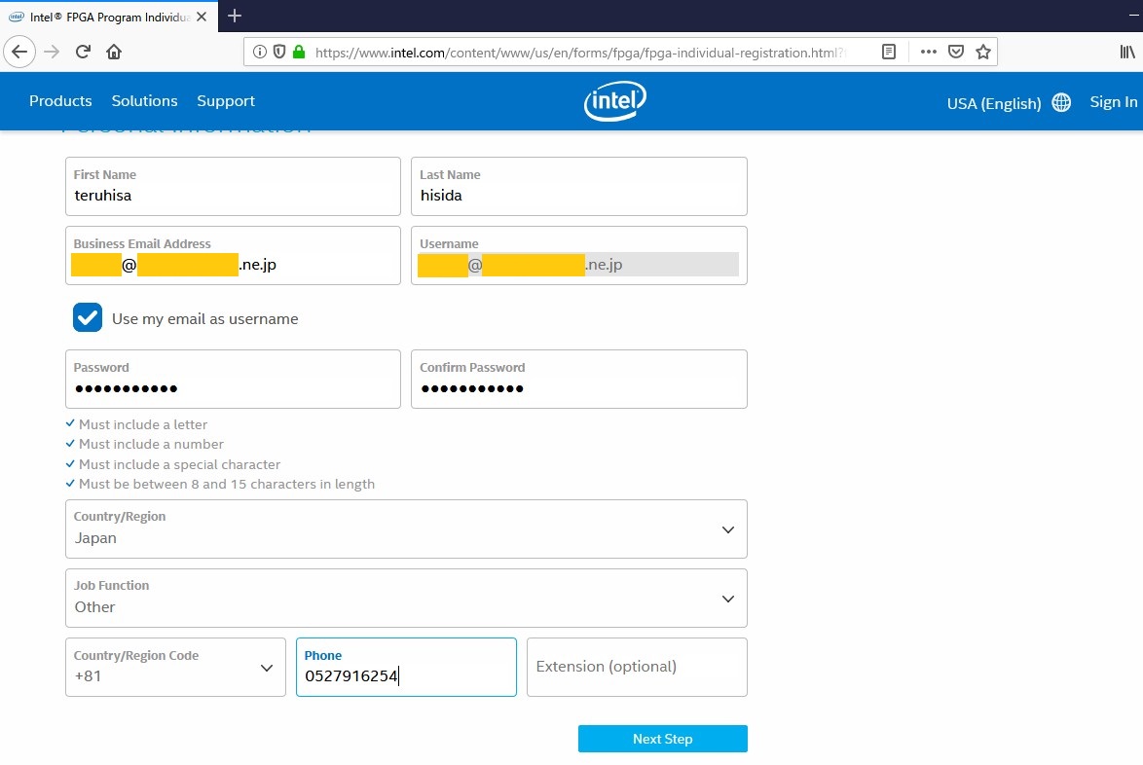
Task: Uncheck Use my email as username
Action: click(x=88, y=317)
